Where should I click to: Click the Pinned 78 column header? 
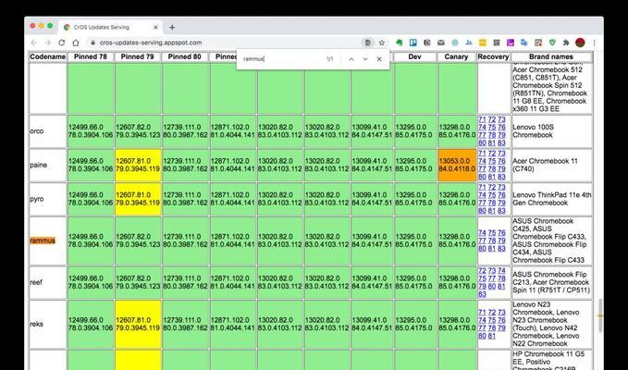click(x=91, y=56)
